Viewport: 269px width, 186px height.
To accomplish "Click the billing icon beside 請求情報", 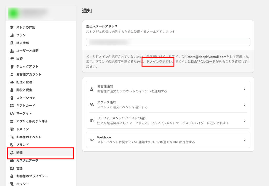I will point(12,43).
